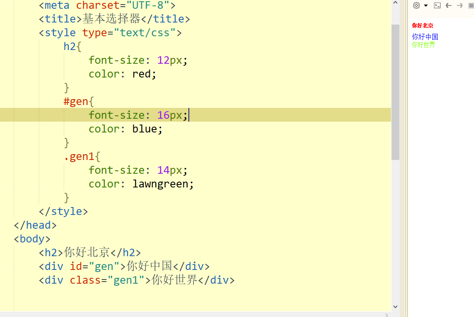The width and height of the screenshot is (474, 317).
Task: Open the console icon in preview toolbar
Action: (x=437, y=5)
